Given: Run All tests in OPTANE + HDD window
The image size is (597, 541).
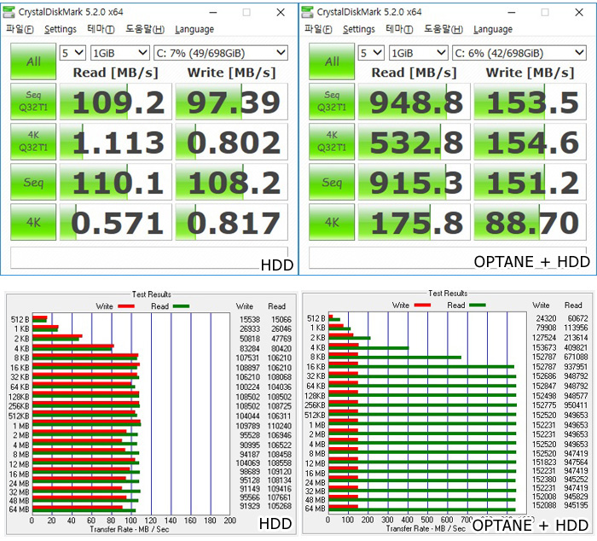Looking at the screenshot, I should click(332, 61).
